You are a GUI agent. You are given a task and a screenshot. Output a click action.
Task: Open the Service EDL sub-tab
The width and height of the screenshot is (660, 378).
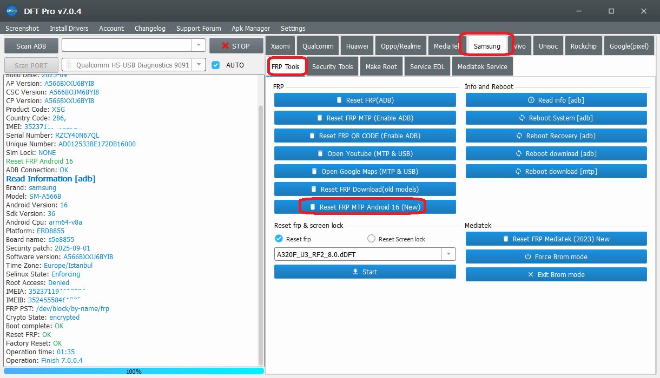[427, 66]
